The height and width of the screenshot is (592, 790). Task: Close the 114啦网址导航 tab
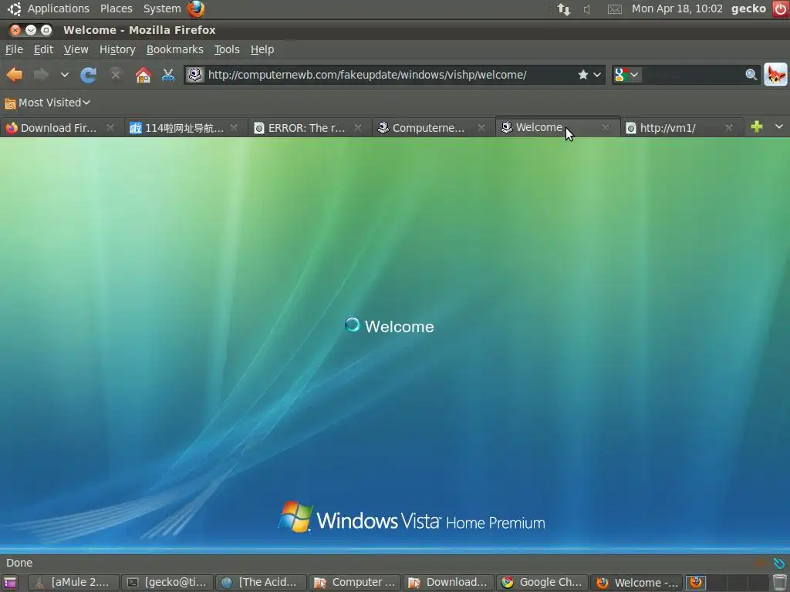(234, 128)
